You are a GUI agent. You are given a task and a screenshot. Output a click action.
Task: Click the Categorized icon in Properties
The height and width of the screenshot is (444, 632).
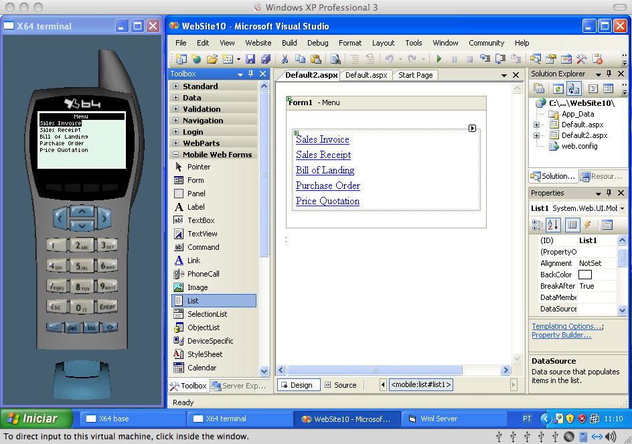click(x=538, y=225)
